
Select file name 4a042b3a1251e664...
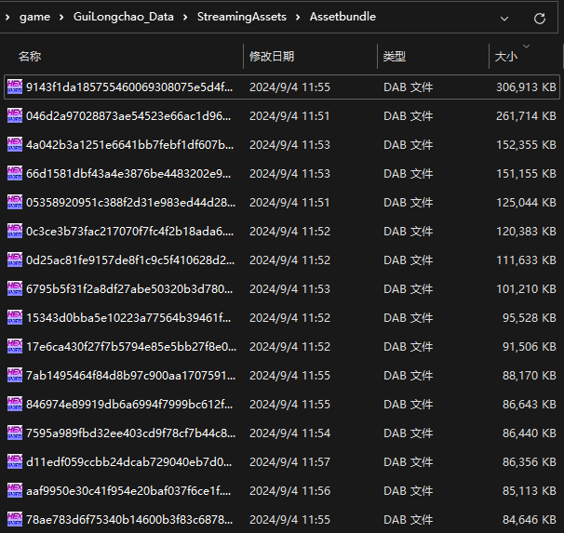(130, 144)
